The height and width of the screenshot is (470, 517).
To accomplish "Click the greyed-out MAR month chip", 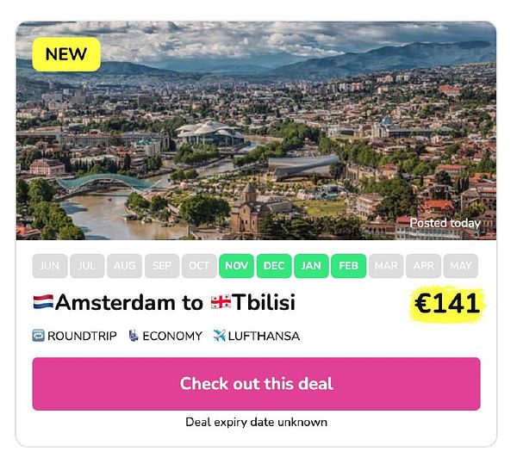I will (x=386, y=266).
